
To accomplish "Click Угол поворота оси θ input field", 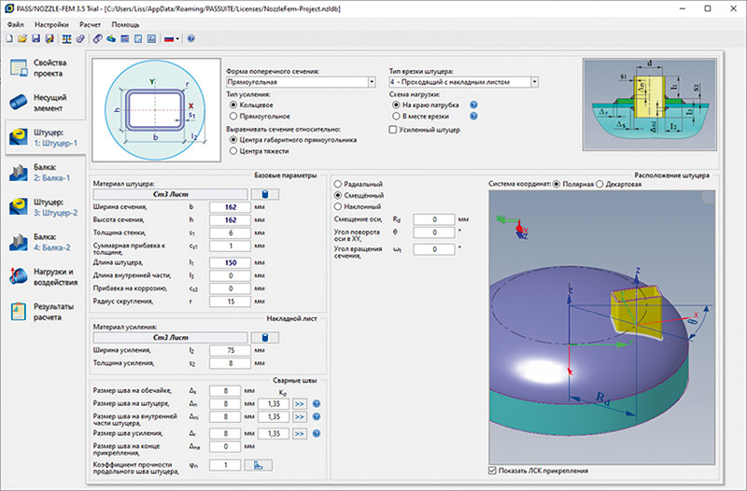I will [x=434, y=232].
